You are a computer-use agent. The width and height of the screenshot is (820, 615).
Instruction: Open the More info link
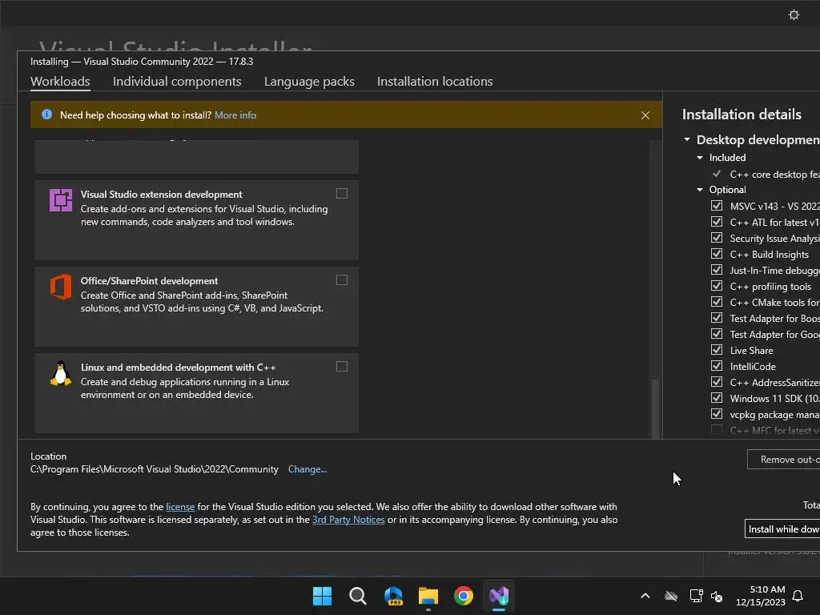pyautogui.click(x=235, y=115)
